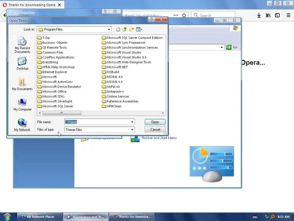294x221 pixels.
Task: Open My Computer in places bar
Action: pos(22,105)
